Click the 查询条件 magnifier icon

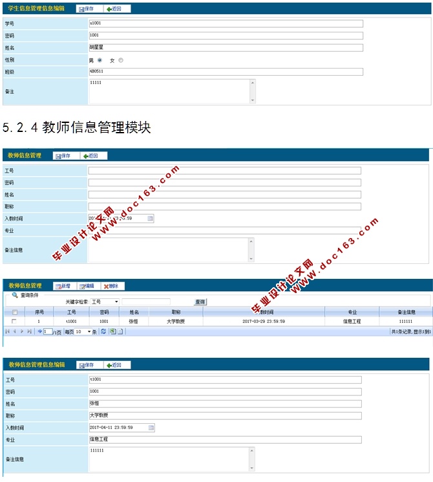[14, 295]
